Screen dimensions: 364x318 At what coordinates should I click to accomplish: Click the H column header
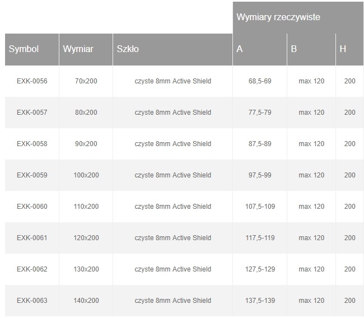343,49
